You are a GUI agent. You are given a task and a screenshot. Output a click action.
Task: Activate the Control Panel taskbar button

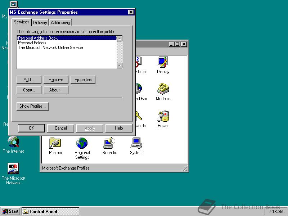tap(50, 211)
